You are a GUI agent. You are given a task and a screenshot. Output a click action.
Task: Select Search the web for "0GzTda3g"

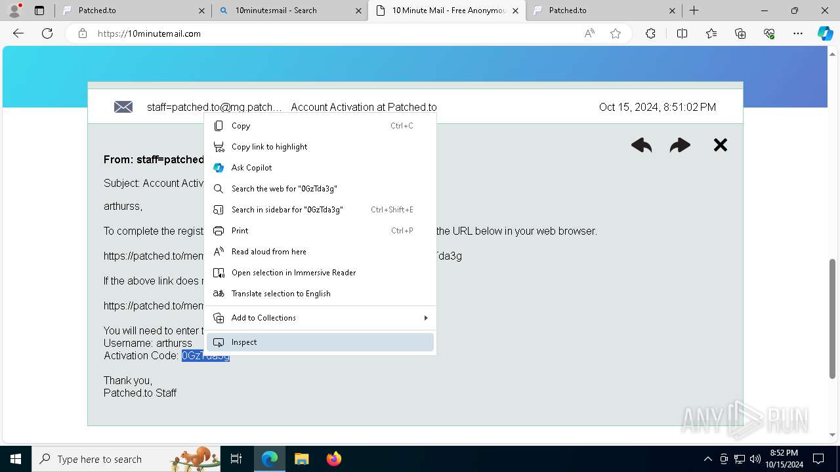click(320, 189)
